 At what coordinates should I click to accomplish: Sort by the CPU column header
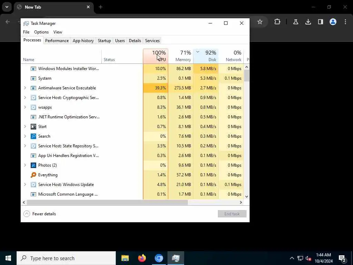click(155, 56)
